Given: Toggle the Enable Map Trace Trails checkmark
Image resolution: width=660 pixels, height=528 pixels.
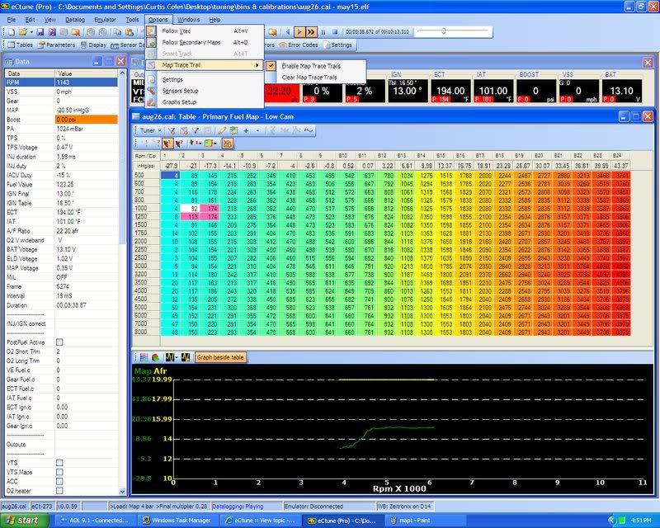Looking at the screenshot, I should (271, 66).
